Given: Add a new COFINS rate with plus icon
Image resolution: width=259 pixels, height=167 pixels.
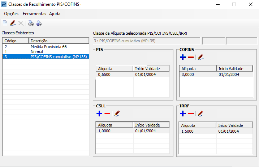Looking at the screenshot, I should pos(183,57).
